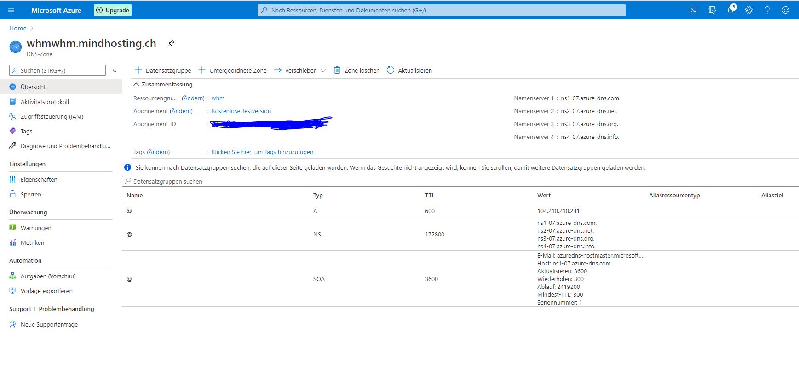Click the Aliasressourcentyp column header

point(674,195)
